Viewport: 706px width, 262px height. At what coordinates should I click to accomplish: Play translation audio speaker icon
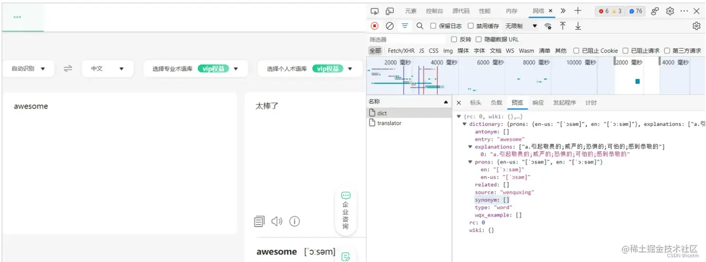(x=277, y=221)
